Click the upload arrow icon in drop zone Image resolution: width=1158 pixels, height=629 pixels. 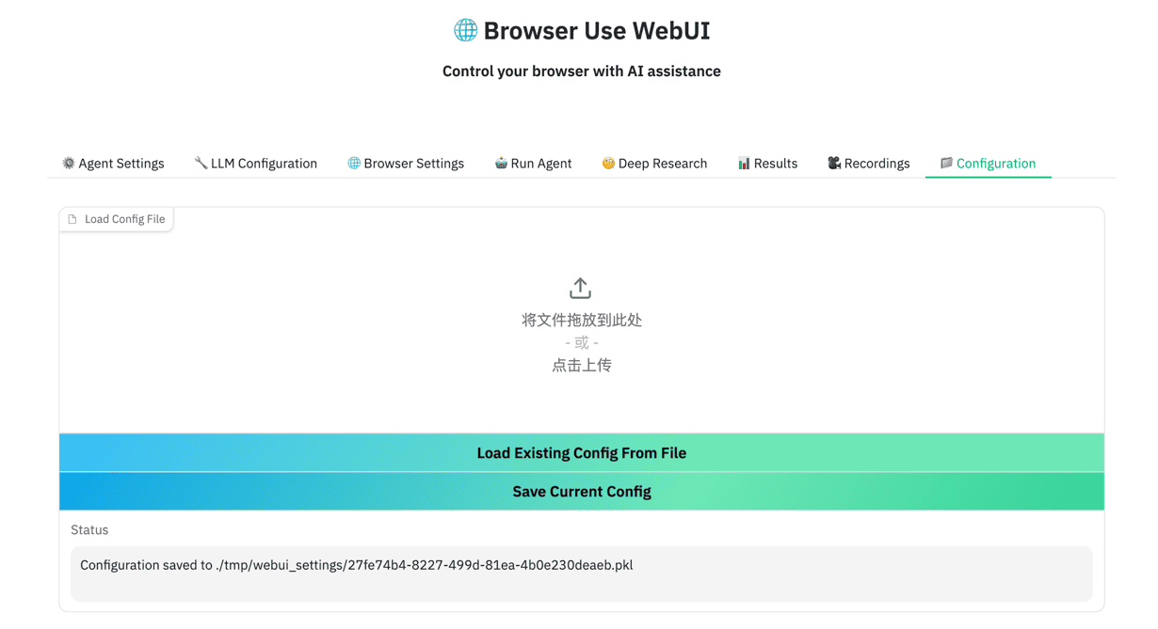click(x=581, y=288)
